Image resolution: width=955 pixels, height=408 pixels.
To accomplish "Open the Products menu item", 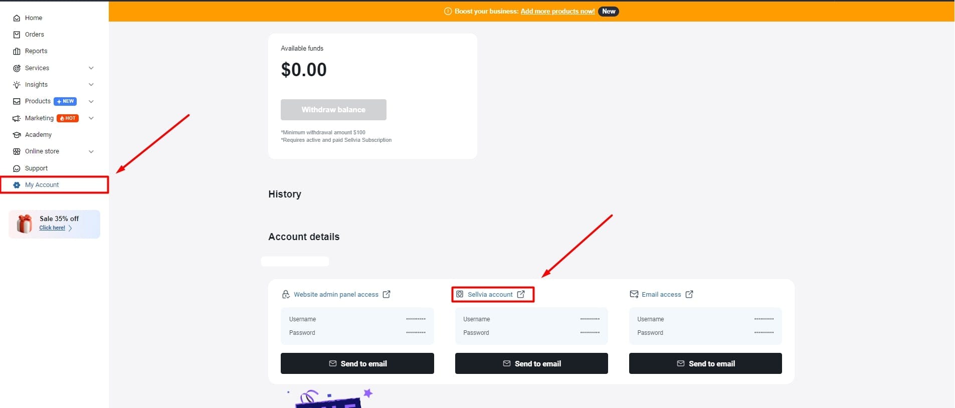I will pyautogui.click(x=38, y=101).
